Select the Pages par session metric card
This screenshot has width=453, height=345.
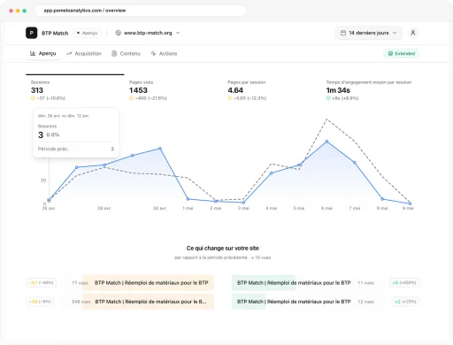[272, 89]
